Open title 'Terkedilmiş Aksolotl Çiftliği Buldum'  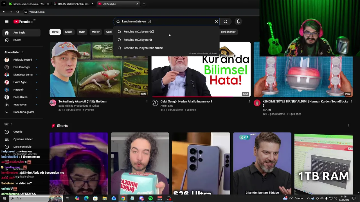(82, 102)
